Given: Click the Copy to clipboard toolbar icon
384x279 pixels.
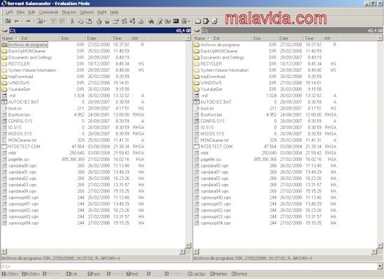Looking at the screenshot, I should click(80, 22).
